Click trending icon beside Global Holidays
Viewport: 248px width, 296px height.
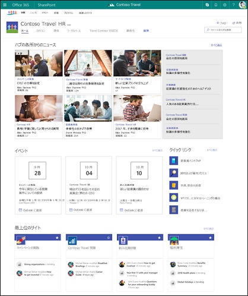[173, 283]
